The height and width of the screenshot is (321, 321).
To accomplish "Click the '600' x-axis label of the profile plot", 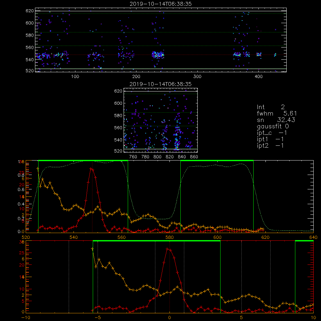I will click(x=217, y=237).
